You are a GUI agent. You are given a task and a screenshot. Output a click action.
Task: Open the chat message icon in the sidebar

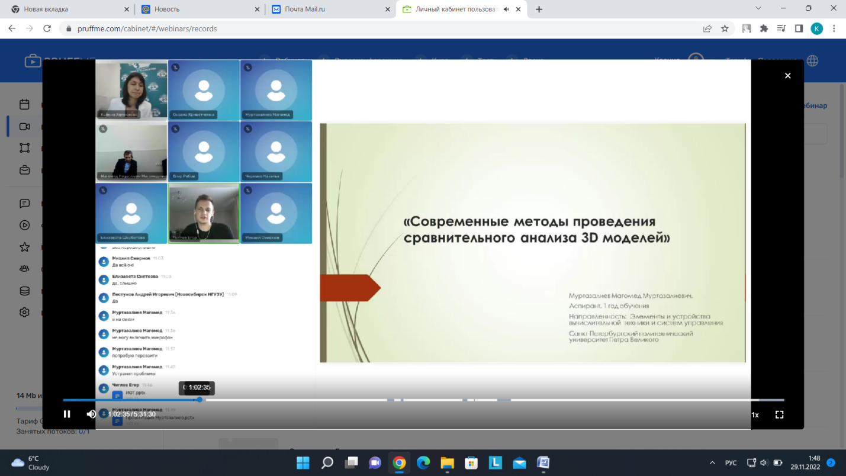pyautogui.click(x=24, y=203)
